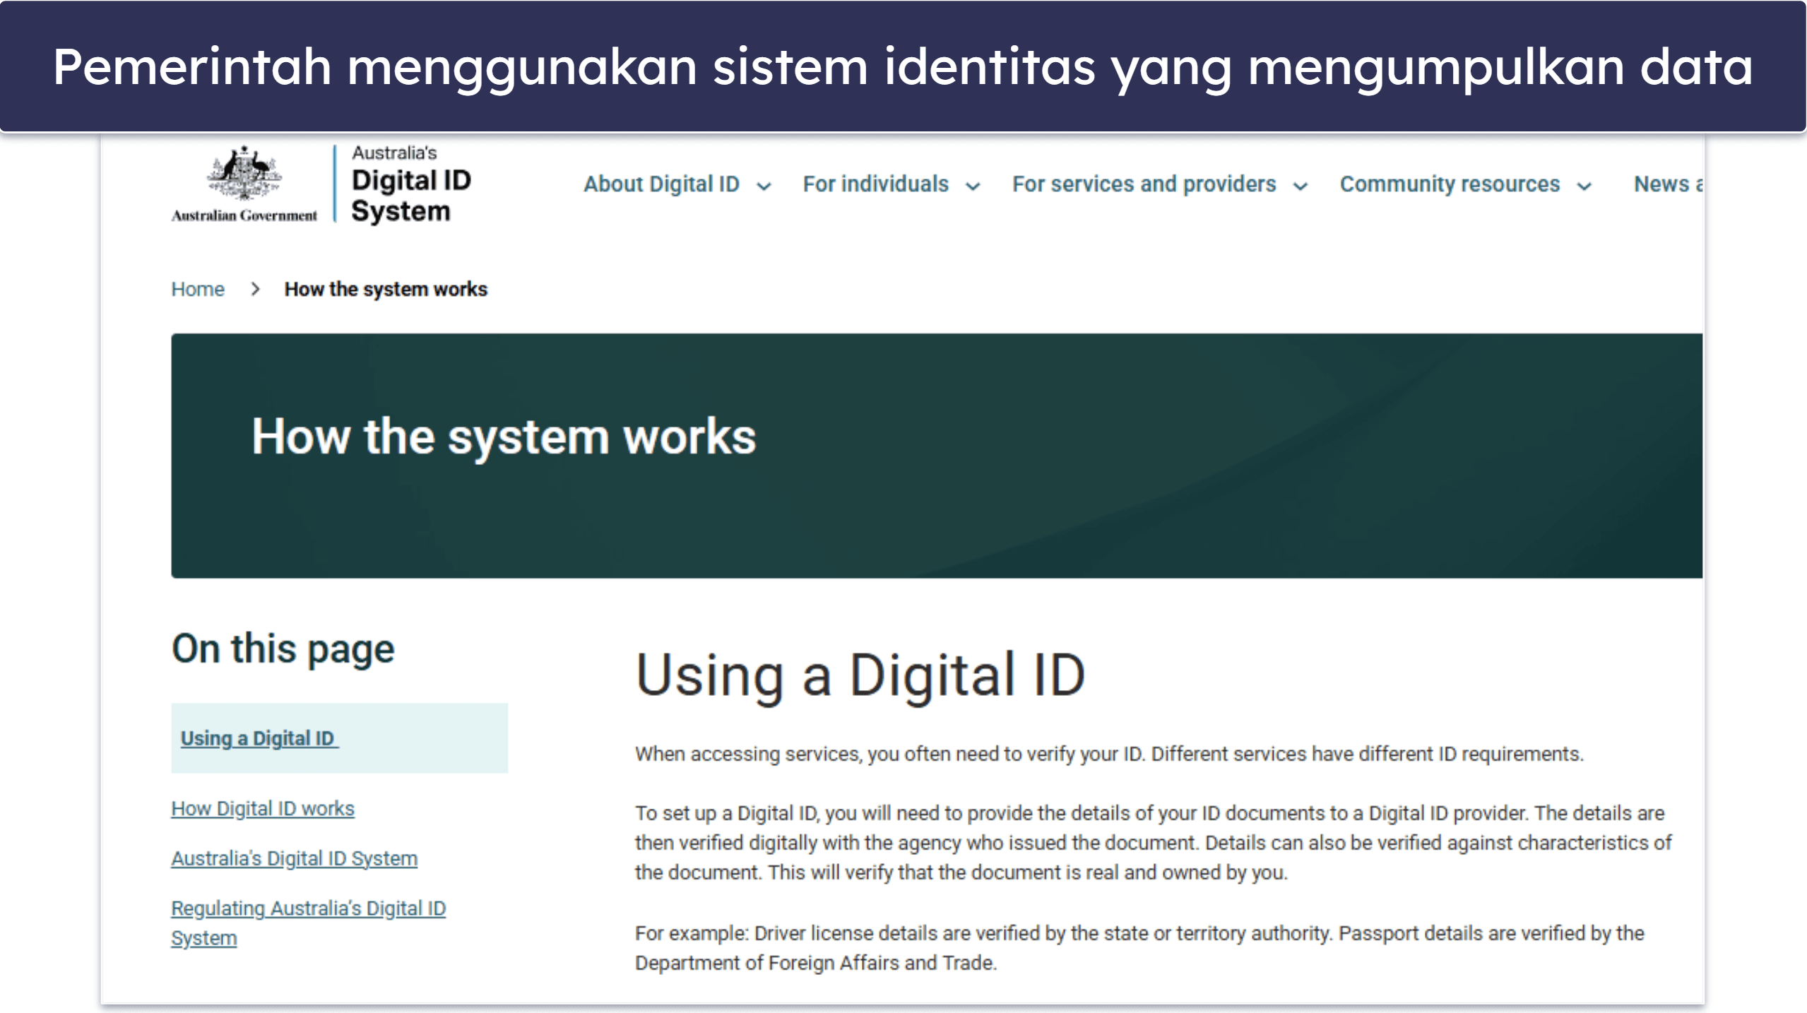This screenshot has width=1807, height=1013.
Task: Click the paragraph starting 'For example: Driver license'
Action: pyautogui.click(x=1139, y=949)
